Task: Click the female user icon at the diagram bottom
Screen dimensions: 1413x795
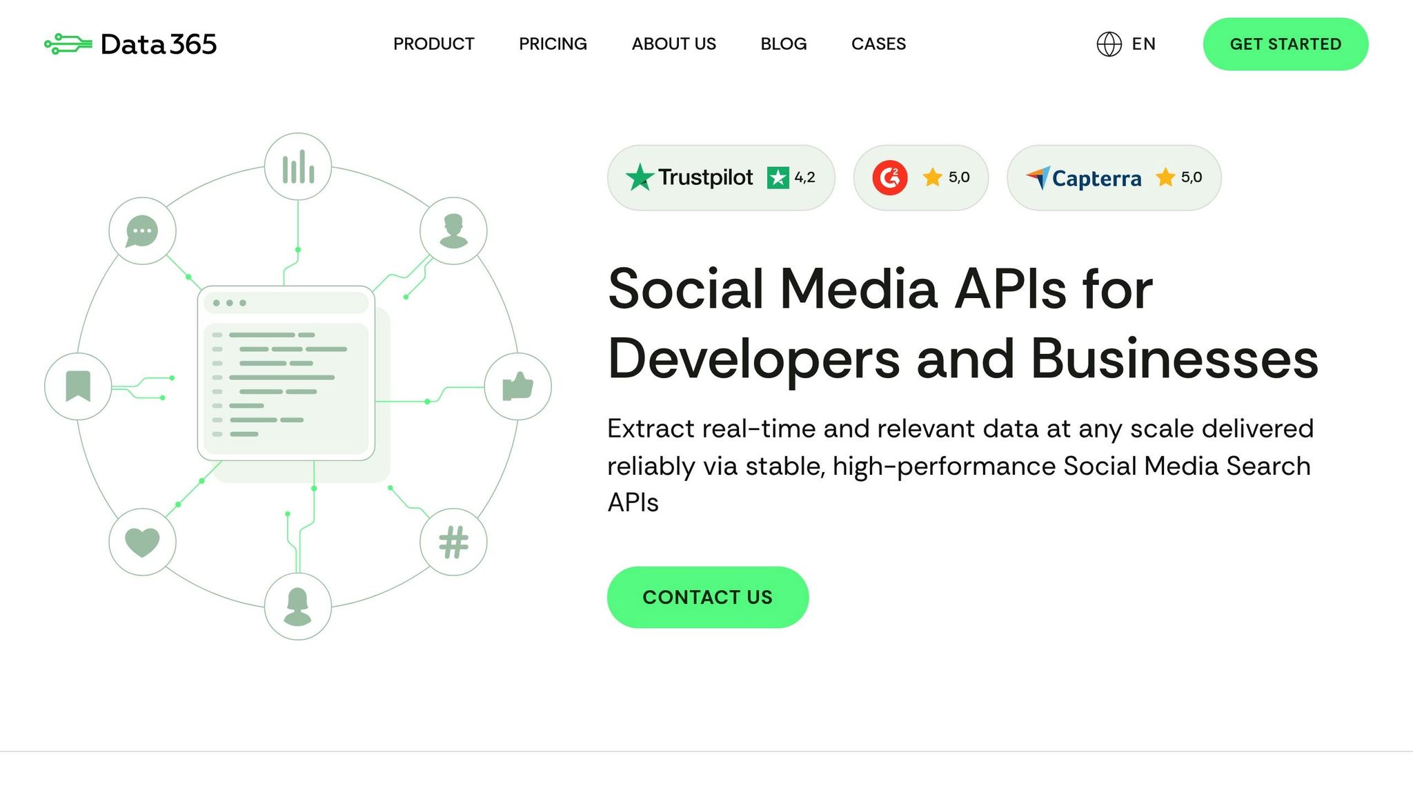Action: click(297, 606)
